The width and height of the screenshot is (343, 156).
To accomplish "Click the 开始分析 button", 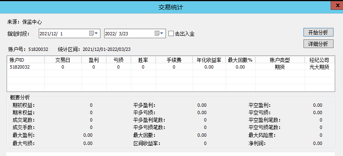I will pos(318,32).
